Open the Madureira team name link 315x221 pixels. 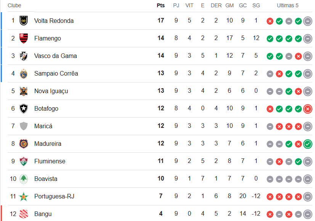48,144
